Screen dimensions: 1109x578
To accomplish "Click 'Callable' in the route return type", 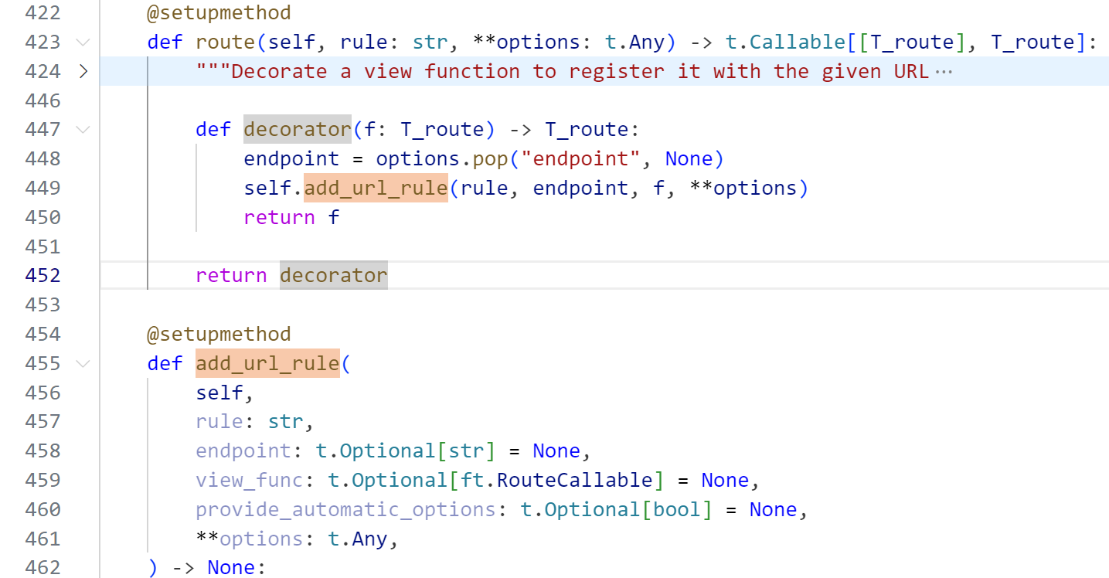I will (798, 42).
